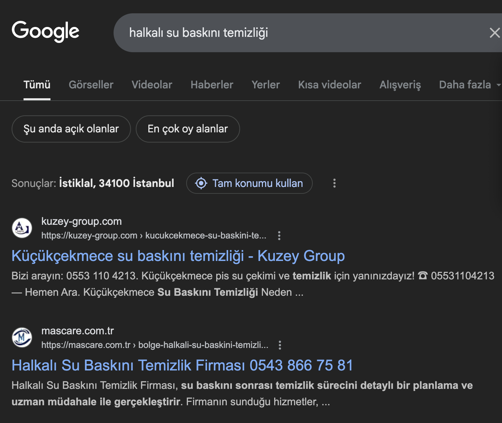Click the search box containing halkalı su baskını temizliği
The image size is (502, 423).
click(x=308, y=33)
